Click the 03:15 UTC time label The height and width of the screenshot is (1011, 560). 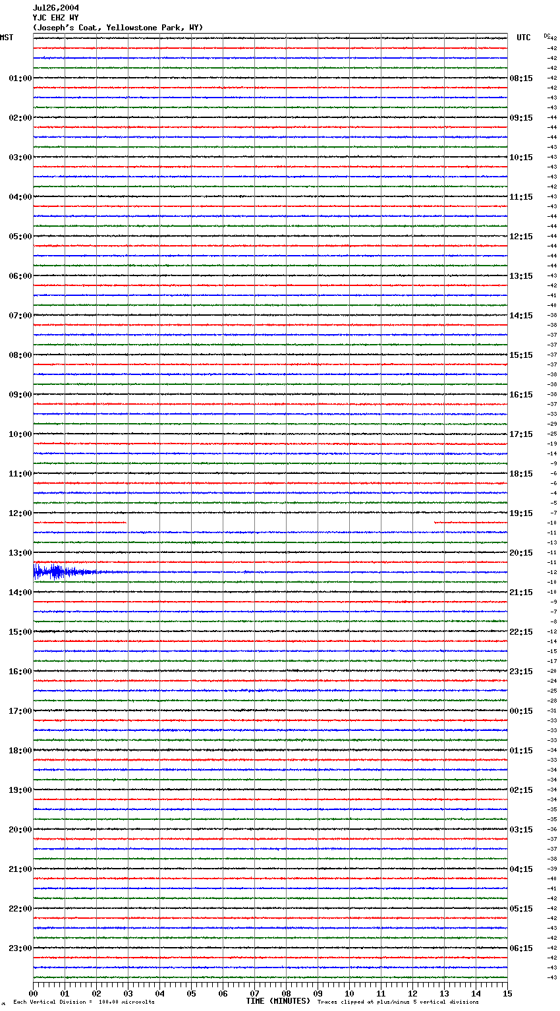tap(521, 830)
